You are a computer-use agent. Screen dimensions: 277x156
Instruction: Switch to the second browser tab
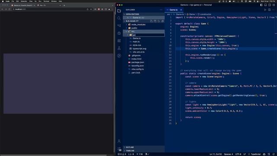tap(48, 5)
